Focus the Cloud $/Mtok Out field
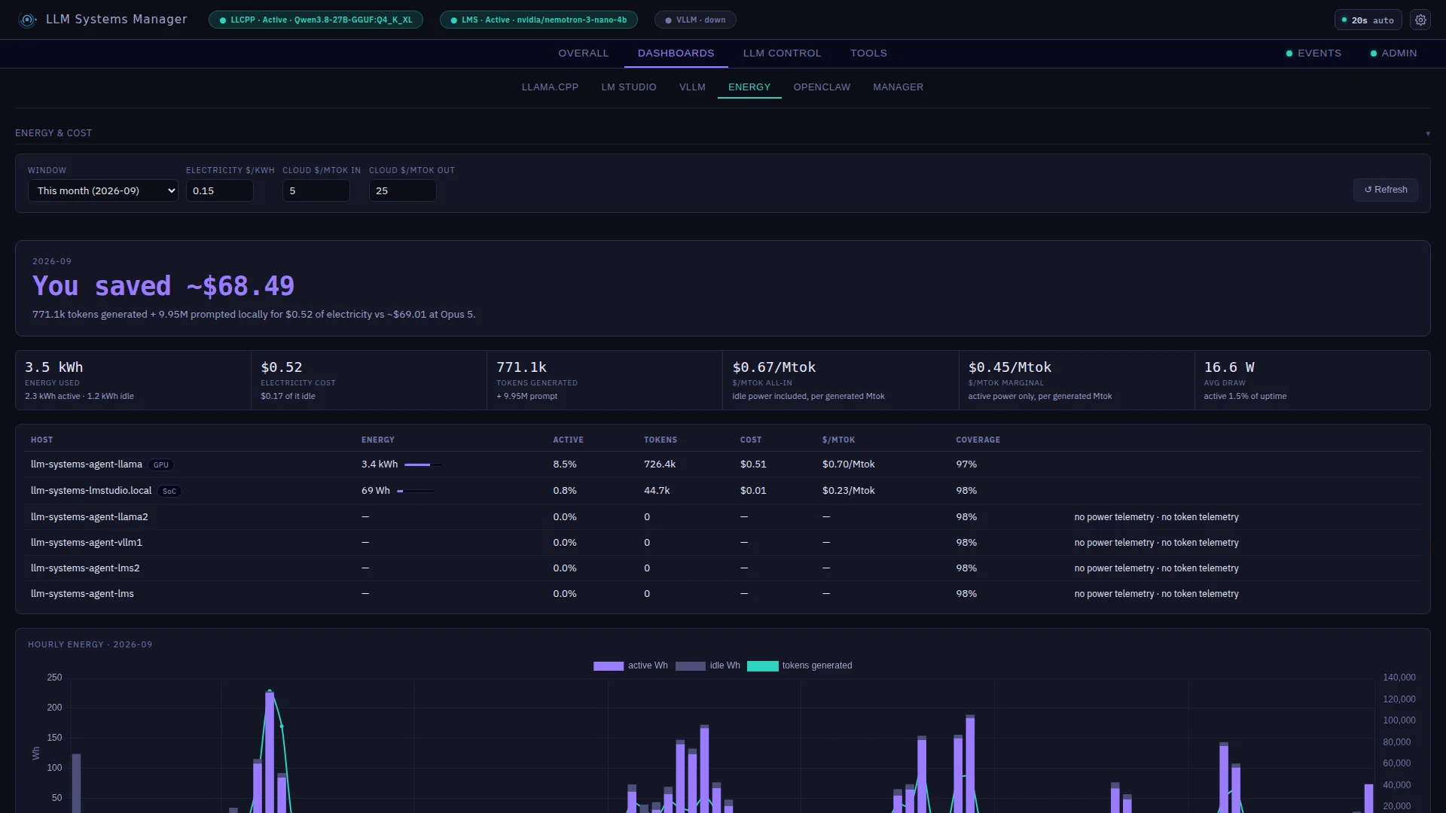This screenshot has width=1446, height=813. (x=403, y=191)
